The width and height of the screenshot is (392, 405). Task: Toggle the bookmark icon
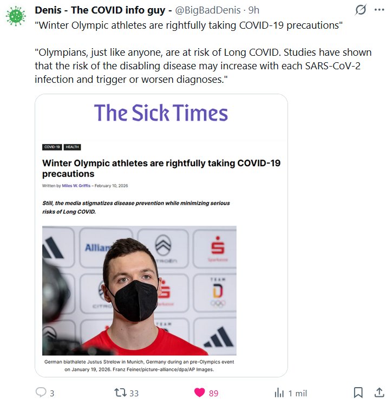[358, 393]
